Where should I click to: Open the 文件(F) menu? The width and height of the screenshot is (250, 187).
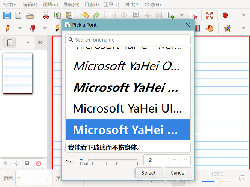[x=10, y=4]
